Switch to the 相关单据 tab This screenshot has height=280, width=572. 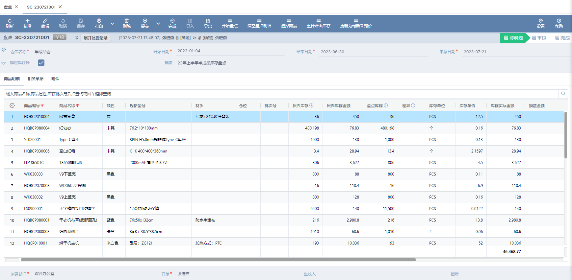click(x=36, y=79)
